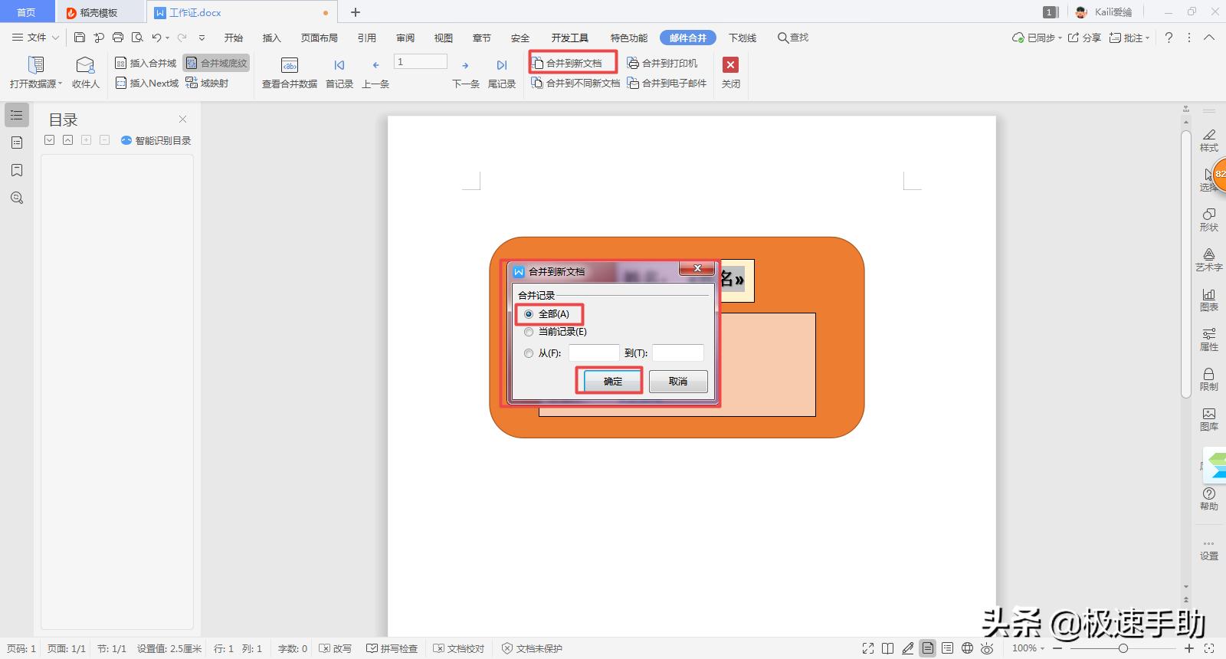The width and height of the screenshot is (1226, 659).
Task: Click the zoom slider in status bar
Action: pyautogui.click(x=1123, y=648)
